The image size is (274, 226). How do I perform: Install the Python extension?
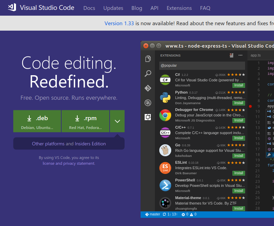pos(239,103)
